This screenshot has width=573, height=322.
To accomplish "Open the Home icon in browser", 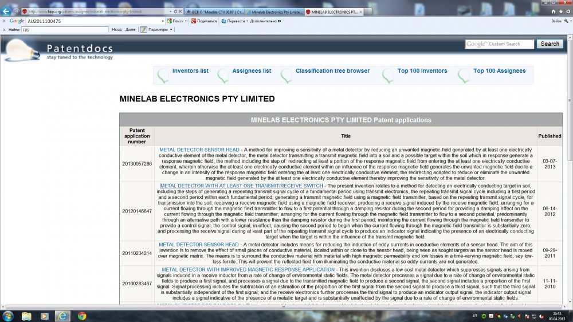I will coord(554,11).
